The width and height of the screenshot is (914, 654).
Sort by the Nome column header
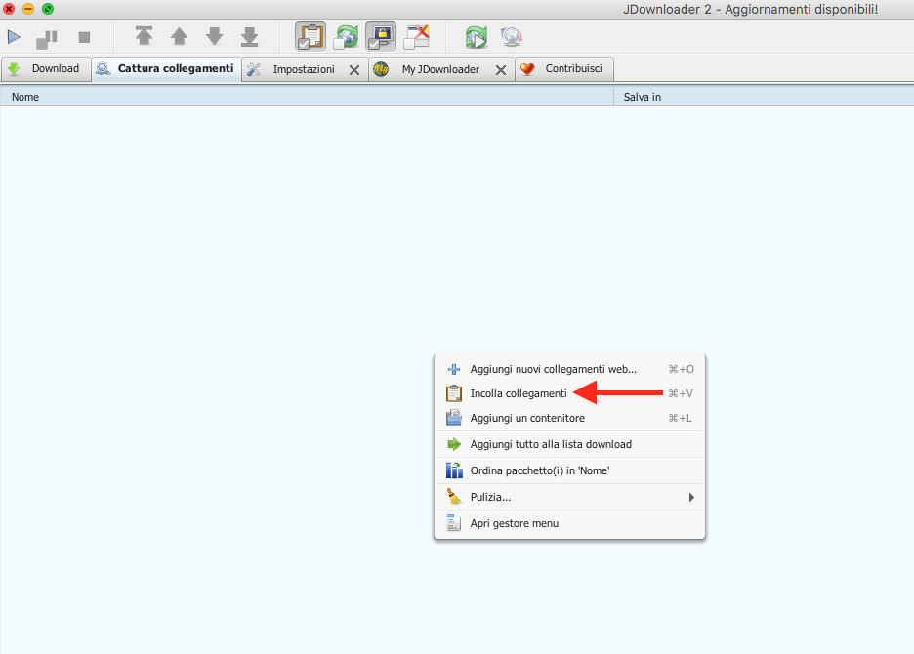[x=307, y=97]
